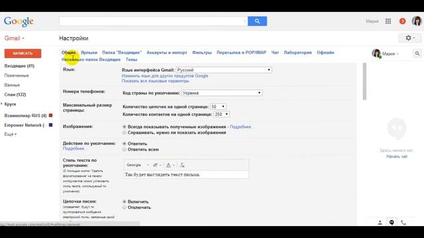
Task: Open Входящие (41) folder
Action: tap(19, 66)
